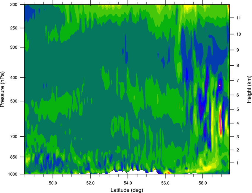Pick the 5 km height label

click(238, 109)
